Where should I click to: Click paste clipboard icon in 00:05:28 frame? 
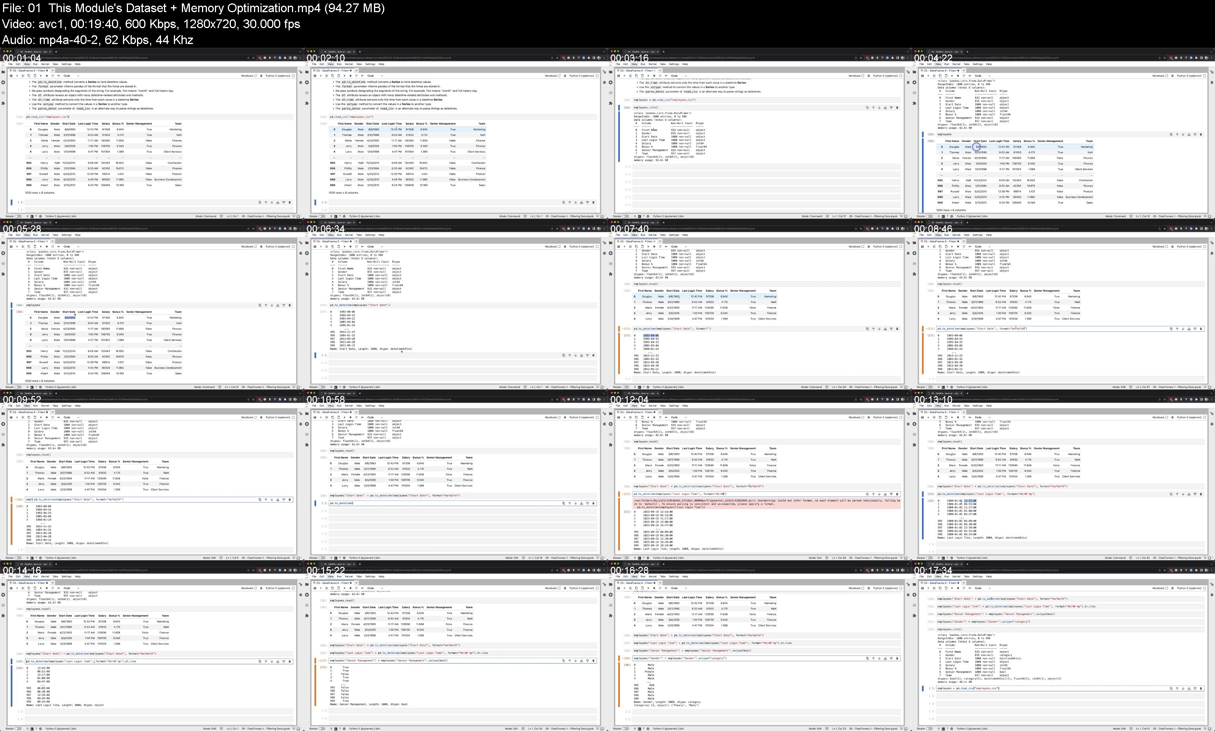click(x=35, y=246)
